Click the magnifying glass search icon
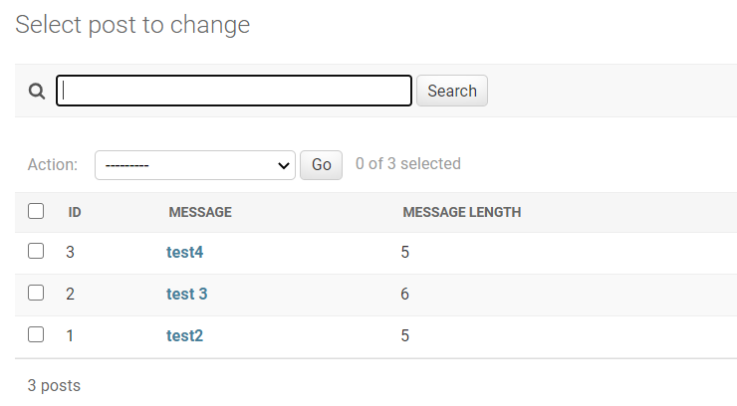The width and height of the screenshot is (737, 406). [x=37, y=92]
